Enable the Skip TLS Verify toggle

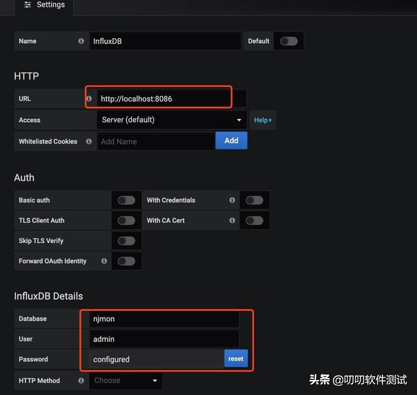pyautogui.click(x=126, y=241)
